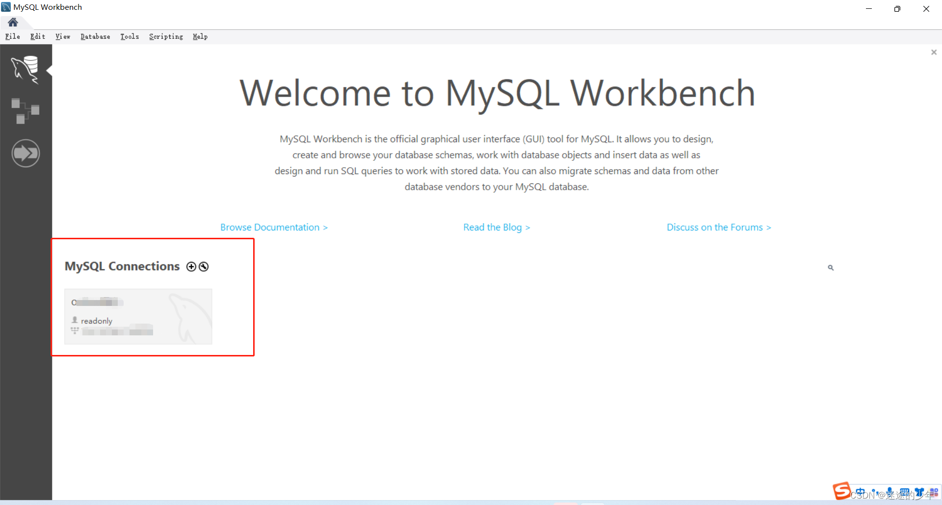Open the Migration wizard sidebar icon
942x505 pixels.
[26, 153]
